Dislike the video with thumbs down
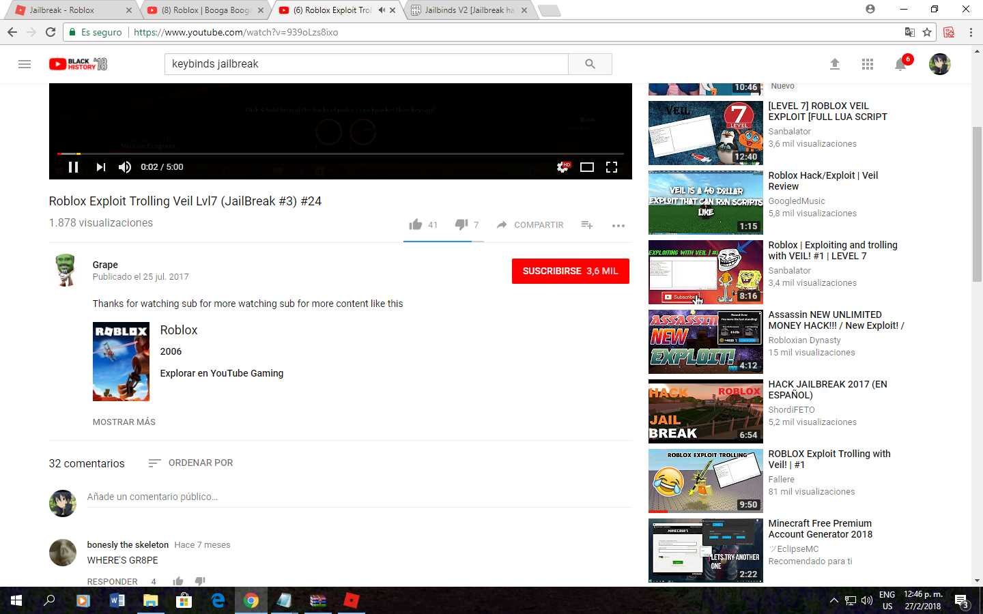This screenshot has width=983, height=614. click(x=461, y=224)
